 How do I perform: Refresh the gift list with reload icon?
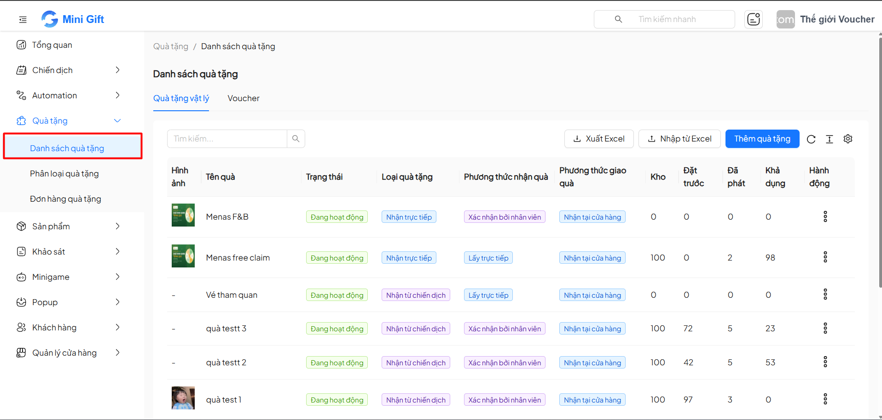(811, 139)
